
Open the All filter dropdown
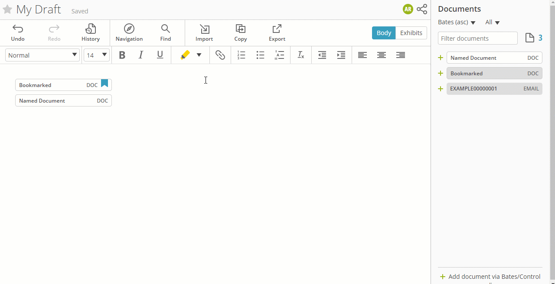coord(493,22)
